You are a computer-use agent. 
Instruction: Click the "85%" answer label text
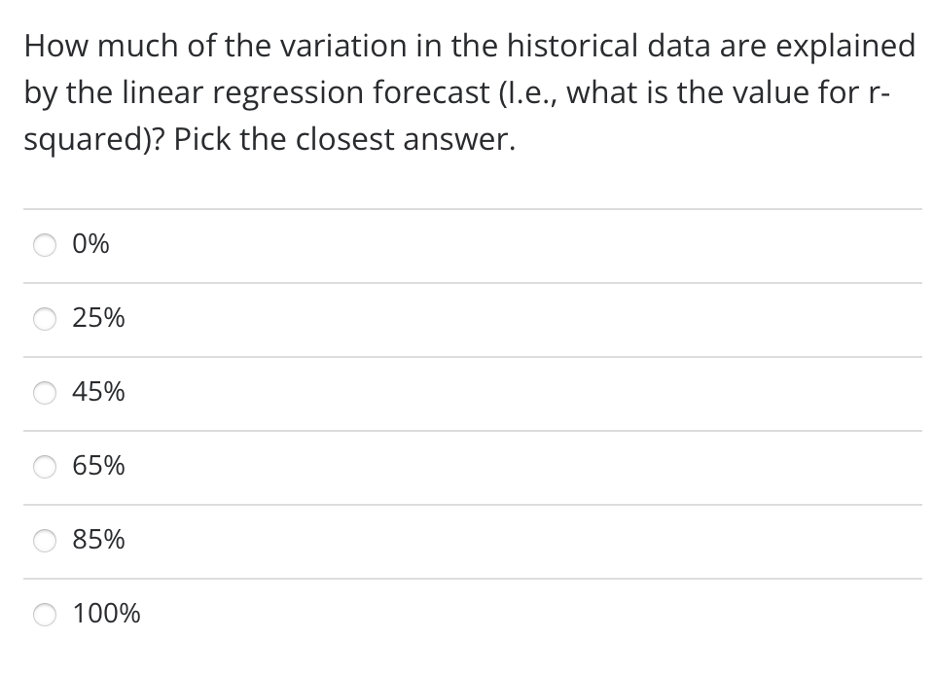tap(98, 540)
